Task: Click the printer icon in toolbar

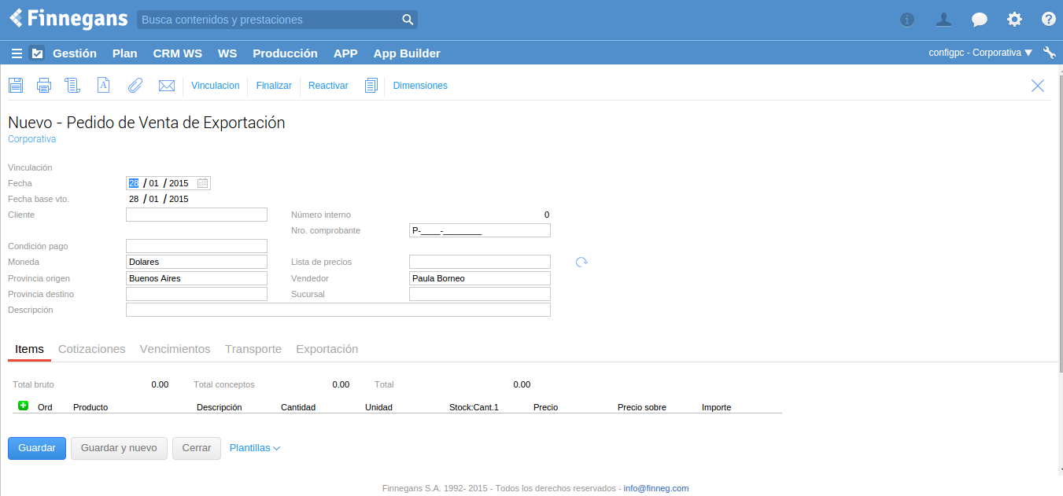Action: point(44,86)
